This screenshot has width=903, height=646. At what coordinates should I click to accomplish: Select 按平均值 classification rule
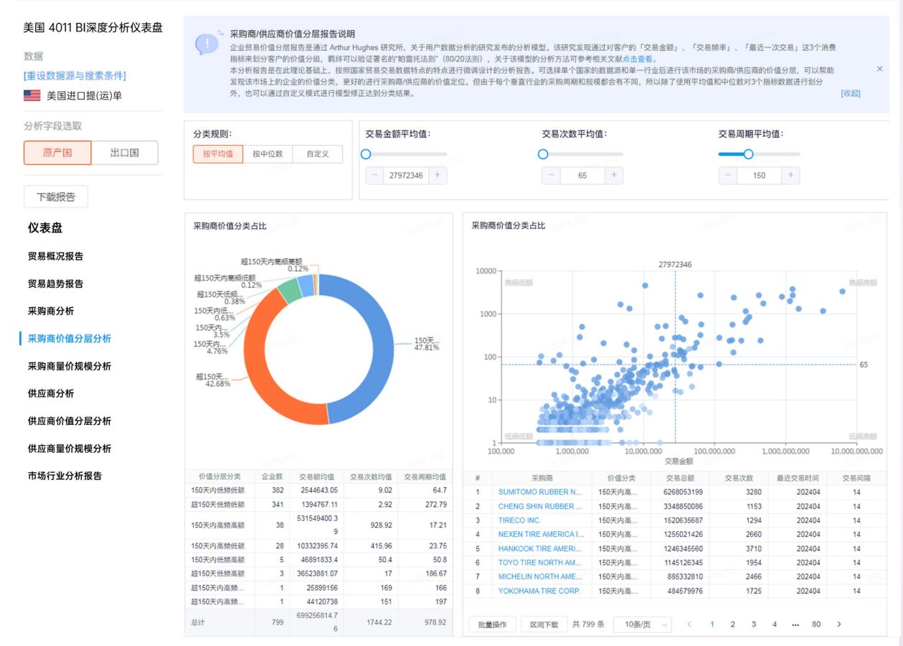(218, 154)
